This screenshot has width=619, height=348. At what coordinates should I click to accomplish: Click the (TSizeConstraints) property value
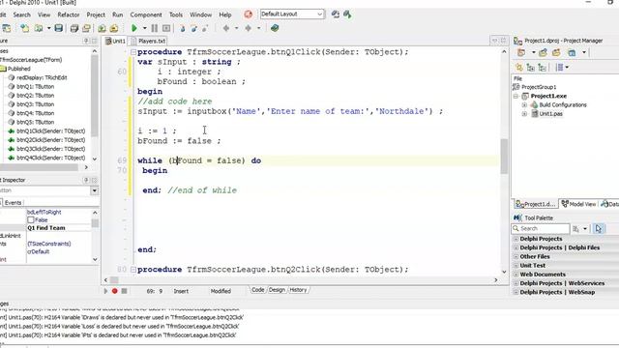[x=49, y=244]
